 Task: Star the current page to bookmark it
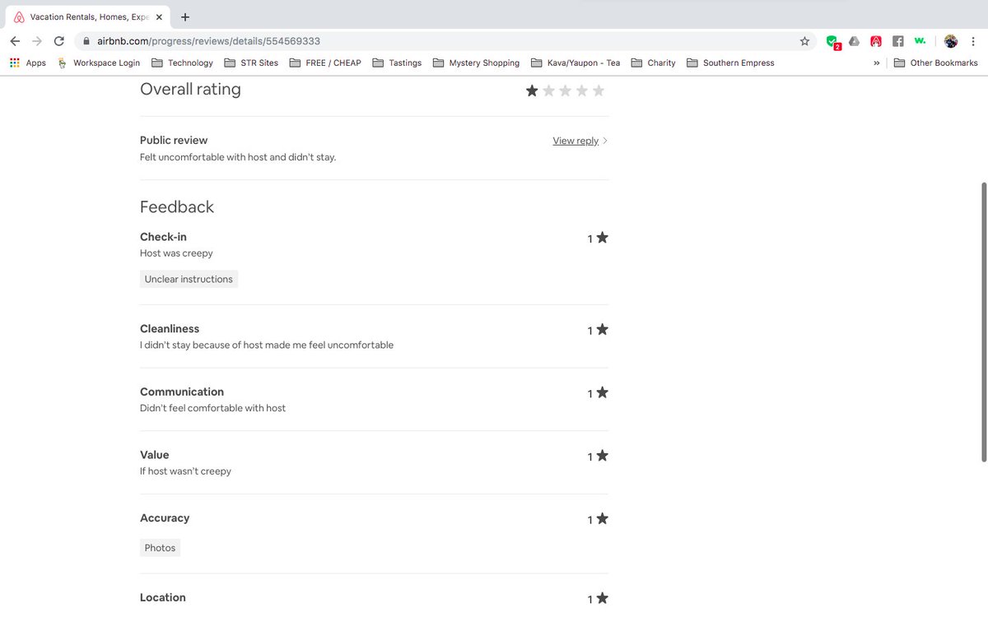tap(804, 40)
